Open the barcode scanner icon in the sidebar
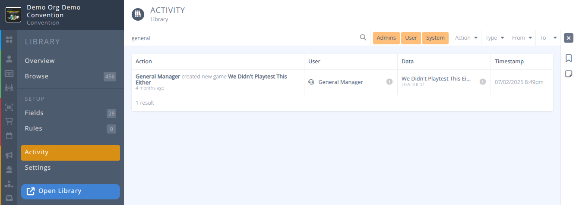 point(9,107)
